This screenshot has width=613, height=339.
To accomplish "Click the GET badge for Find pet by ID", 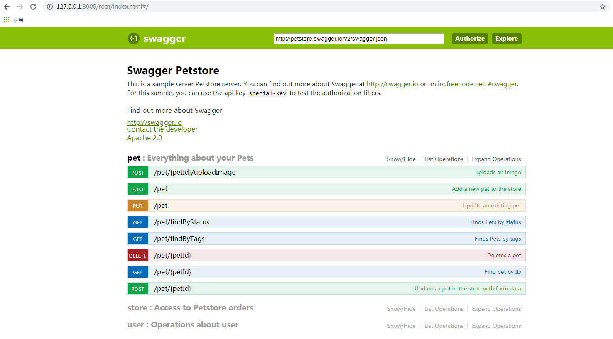I will (x=138, y=272).
